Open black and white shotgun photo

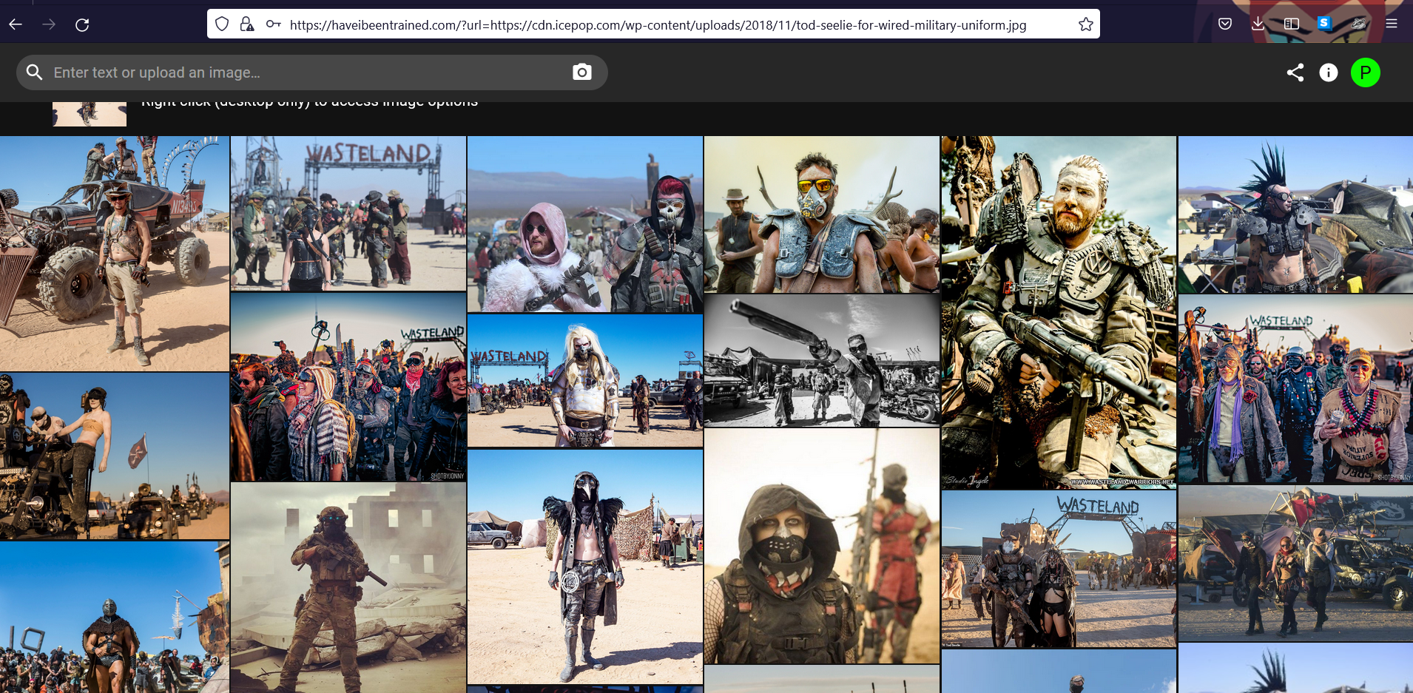point(822,361)
